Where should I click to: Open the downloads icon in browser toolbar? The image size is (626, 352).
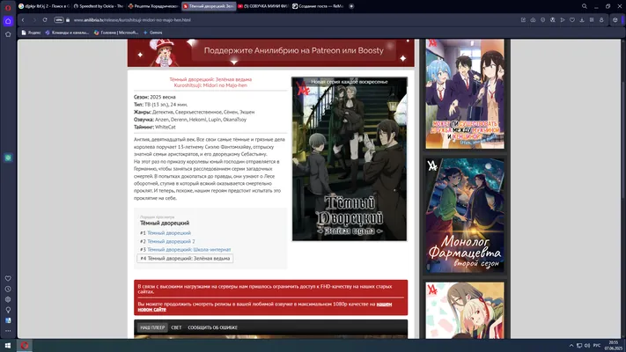point(582,20)
